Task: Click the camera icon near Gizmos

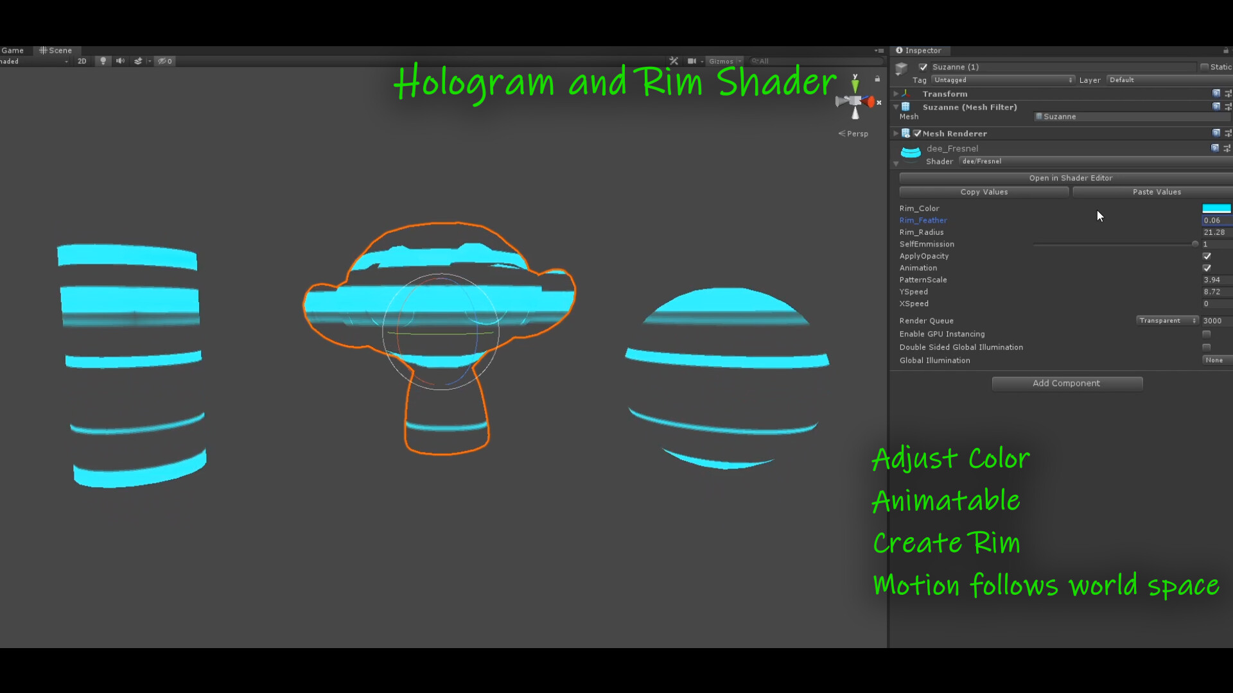Action: tap(693, 61)
